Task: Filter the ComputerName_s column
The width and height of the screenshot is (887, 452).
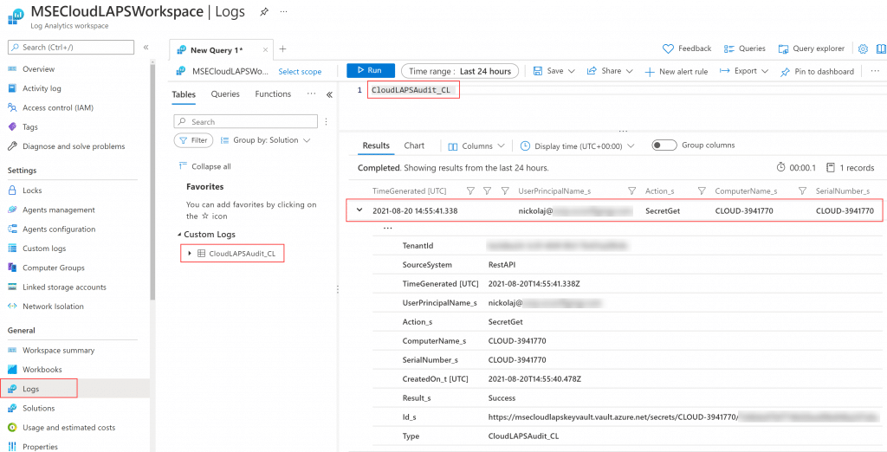Action: (x=801, y=191)
